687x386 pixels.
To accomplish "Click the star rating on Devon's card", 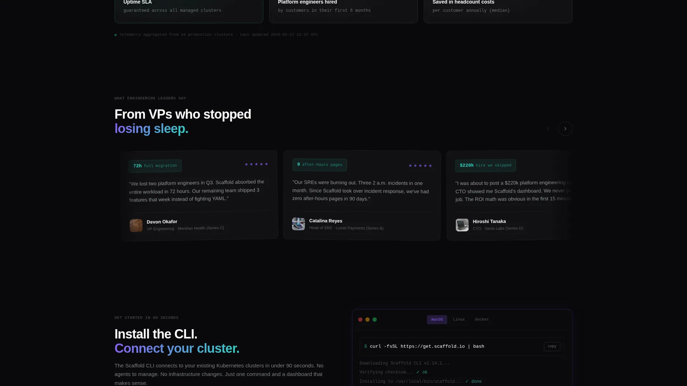I will pyautogui.click(x=256, y=164).
